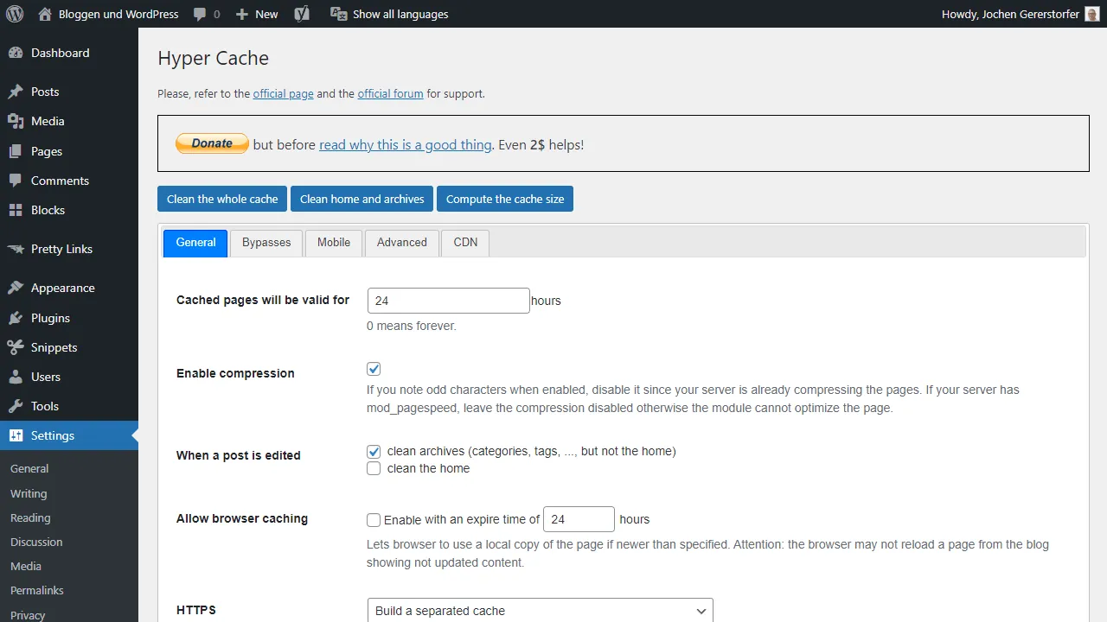The image size is (1107, 622).
Task: Open the Howdy, Jochen Gererstorfer account menu
Action: point(1021,14)
